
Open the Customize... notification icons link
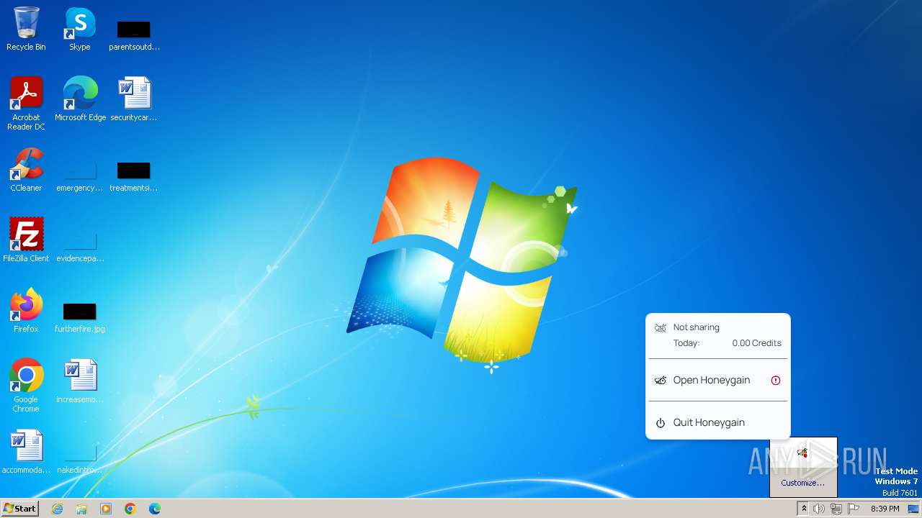pyautogui.click(x=802, y=483)
